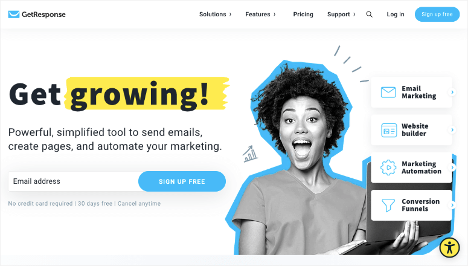
Task: Expand the Solutions menu chevron
Action: [230, 15]
